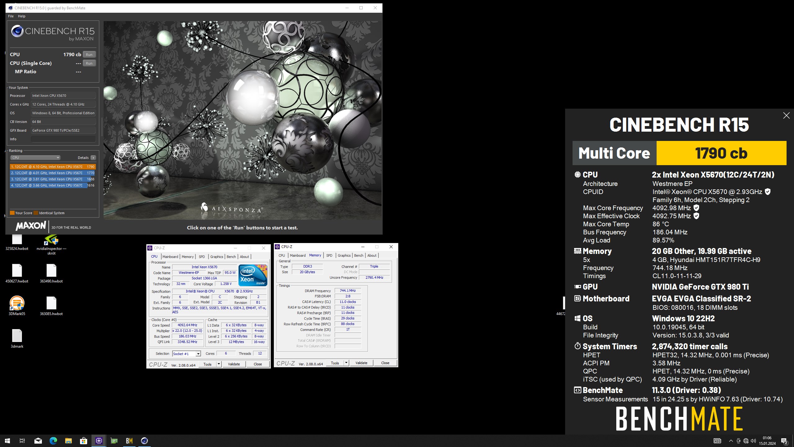The width and height of the screenshot is (794, 447).
Task: Select ranking entry 12C/24T @ 4.01 GHz
Action: click(52, 173)
